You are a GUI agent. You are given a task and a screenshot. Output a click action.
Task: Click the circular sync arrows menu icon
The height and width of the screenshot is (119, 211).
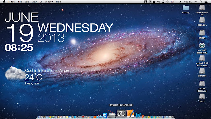pos(163,2)
